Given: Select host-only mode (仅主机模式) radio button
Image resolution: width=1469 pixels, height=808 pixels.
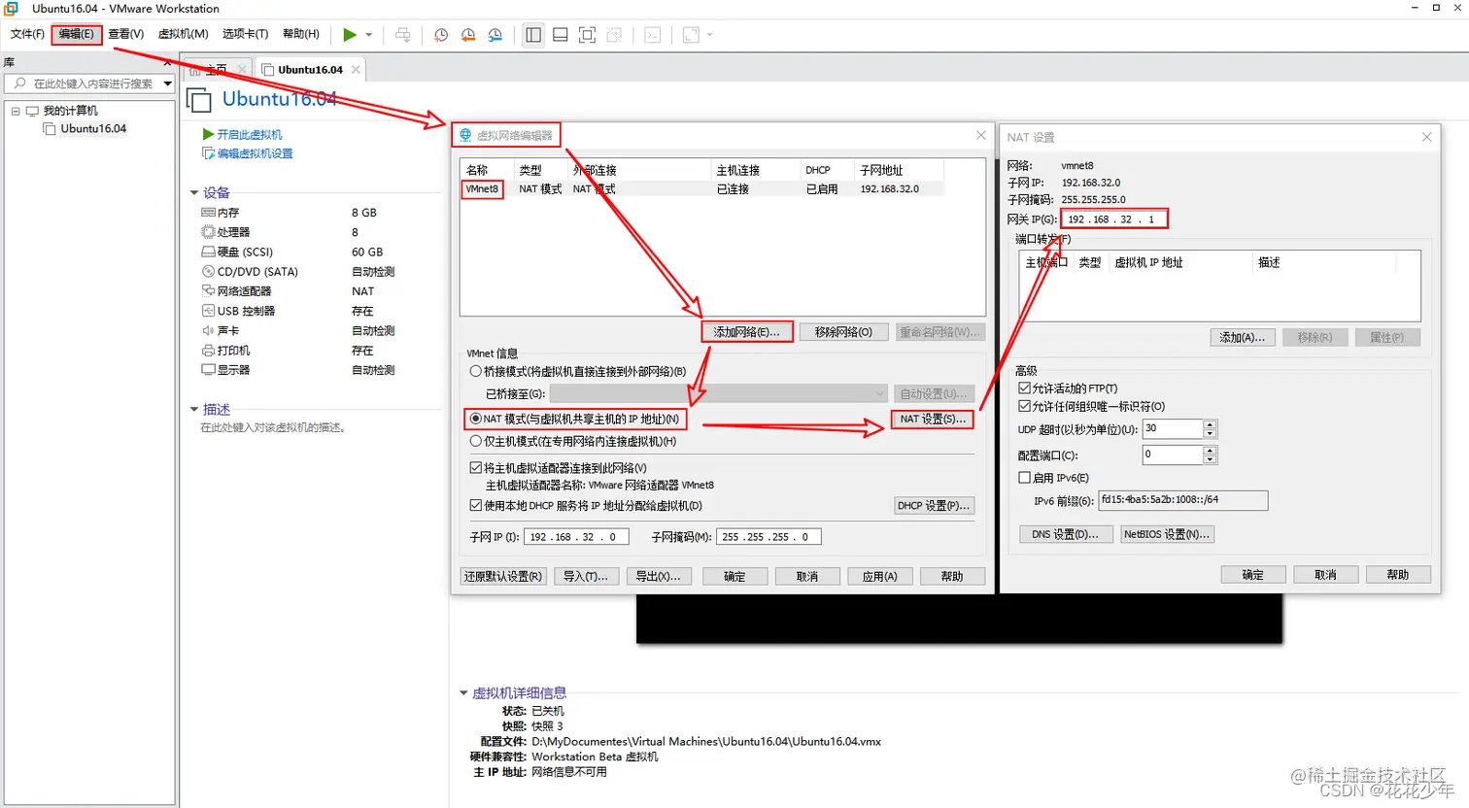Looking at the screenshot, I should (475, 441).
